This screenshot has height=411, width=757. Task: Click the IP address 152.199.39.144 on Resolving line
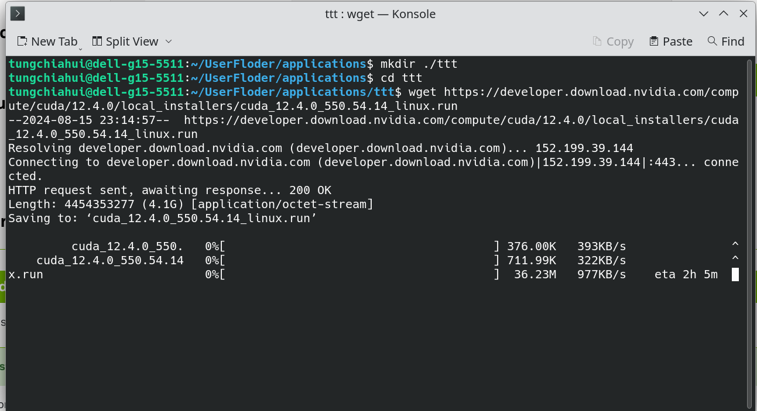(x=584, y=148)
